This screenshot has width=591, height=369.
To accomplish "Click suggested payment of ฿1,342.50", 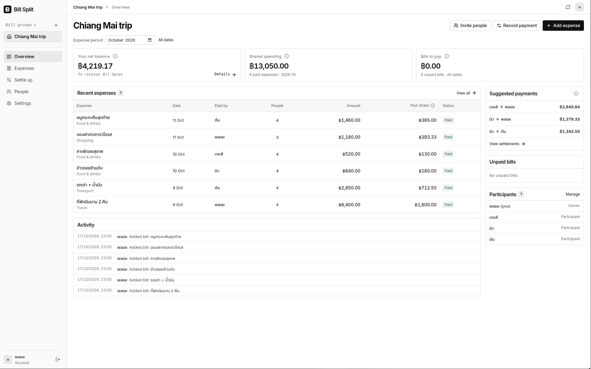I will [534, 131].
